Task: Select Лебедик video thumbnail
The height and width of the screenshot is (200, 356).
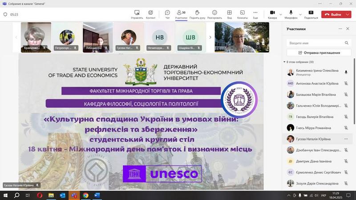Action: [97, 37]
